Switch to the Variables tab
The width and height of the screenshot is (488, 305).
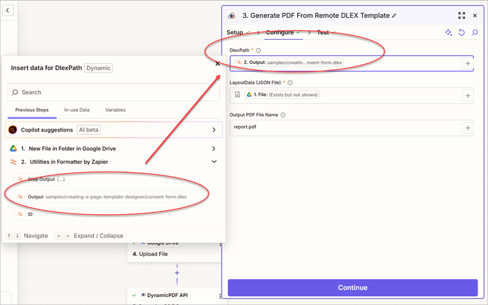point(115,110)
